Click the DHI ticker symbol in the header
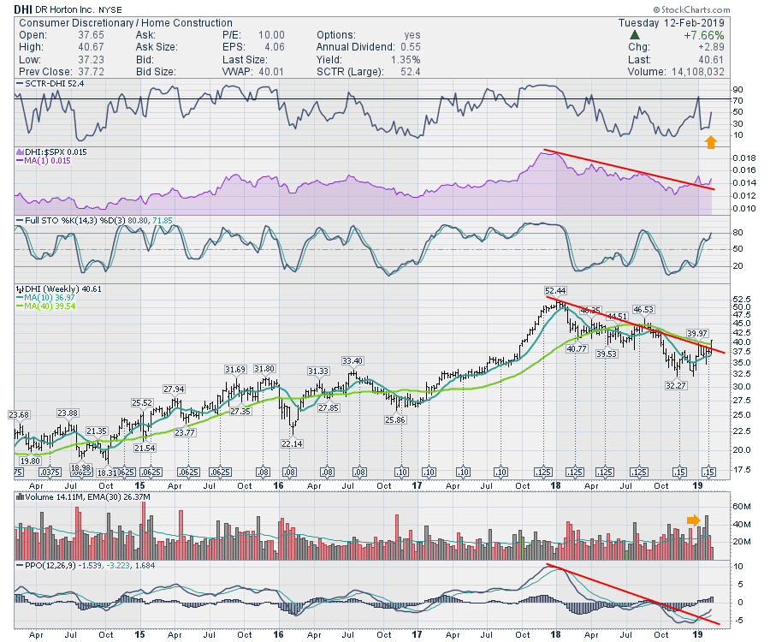The image size is (770, 642). tap(22, 9)
